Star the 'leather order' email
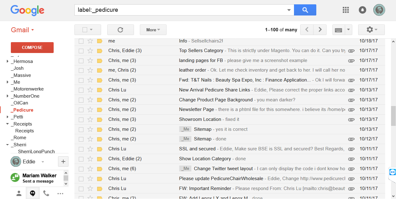 (90, 70)
